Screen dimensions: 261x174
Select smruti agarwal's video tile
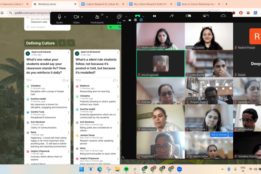coord(161,63)
